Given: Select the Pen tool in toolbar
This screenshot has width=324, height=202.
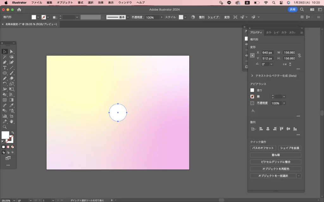Looking at the screenshot, I should pyautogui.click(x=5, y=62).
